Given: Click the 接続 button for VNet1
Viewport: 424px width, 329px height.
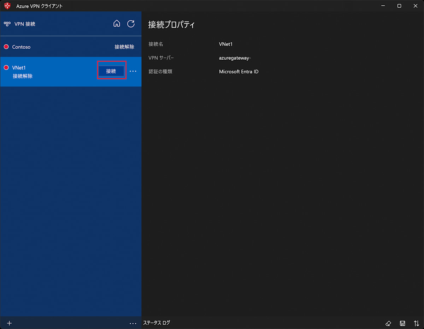Looking at the screenshot, I should coord(111,71).
